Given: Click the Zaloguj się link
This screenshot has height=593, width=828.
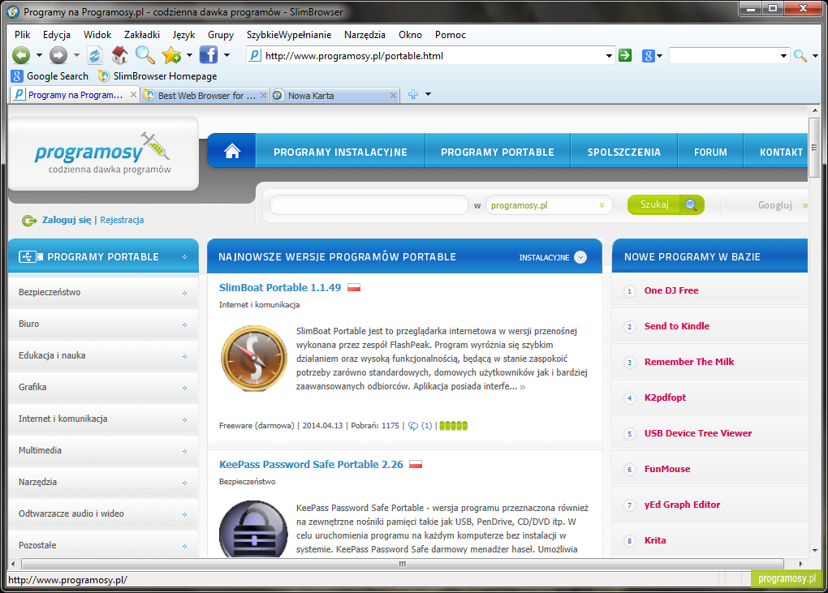Looking at the screenshot, I should click(67, 220).
